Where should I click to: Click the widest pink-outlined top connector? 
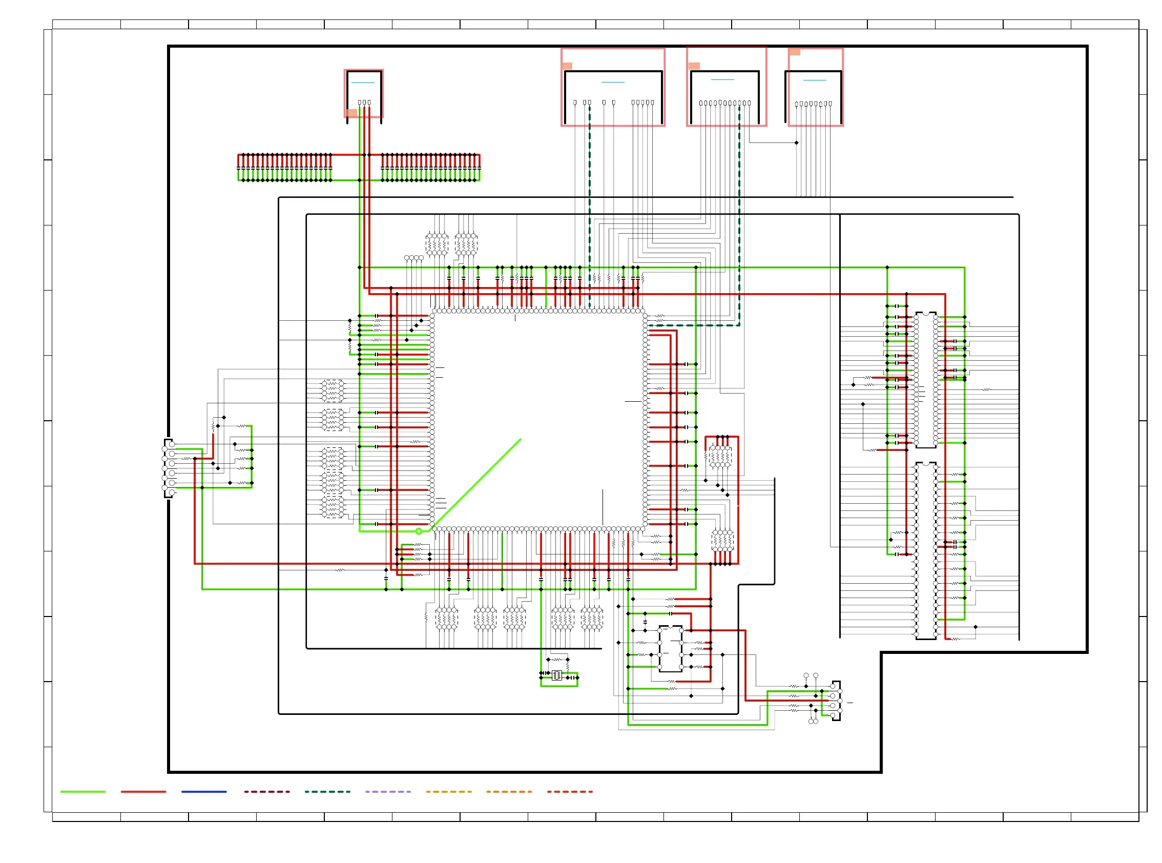[x=613, y=87]
